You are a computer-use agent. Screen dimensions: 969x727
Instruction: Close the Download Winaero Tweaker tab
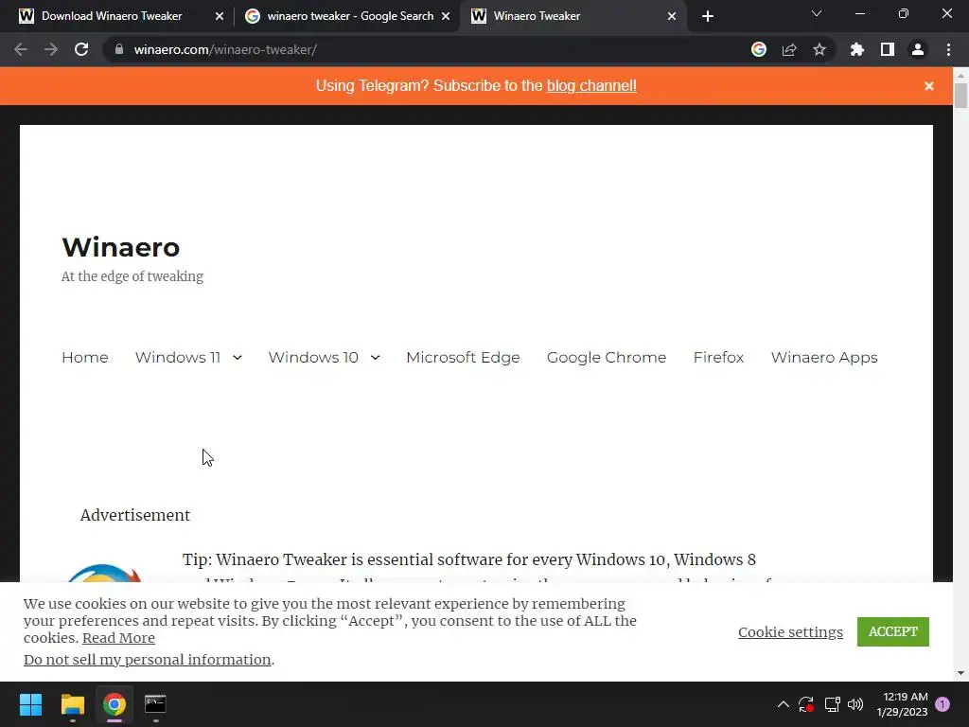coord(220,16)
